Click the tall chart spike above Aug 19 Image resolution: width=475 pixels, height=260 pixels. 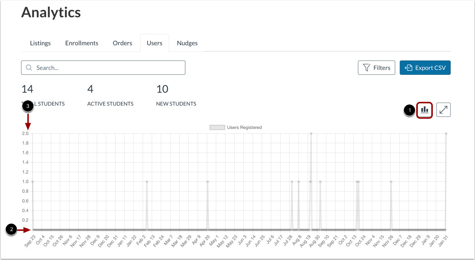point(311,133)
